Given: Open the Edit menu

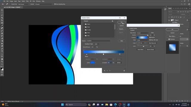Looking at the screenshot, I should 7,1.
